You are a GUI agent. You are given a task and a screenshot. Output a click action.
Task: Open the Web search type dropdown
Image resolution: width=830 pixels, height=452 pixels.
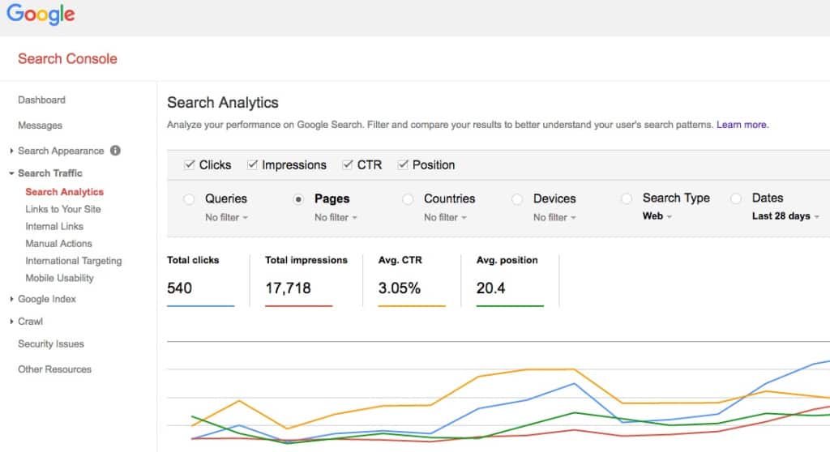pos(657,216)
